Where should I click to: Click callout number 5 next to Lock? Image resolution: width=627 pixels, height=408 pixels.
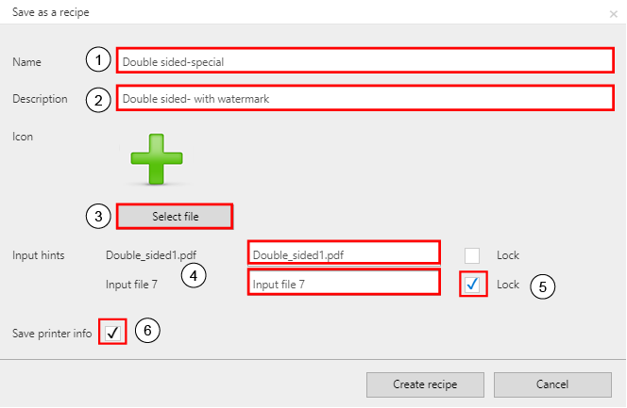(541, 286)
